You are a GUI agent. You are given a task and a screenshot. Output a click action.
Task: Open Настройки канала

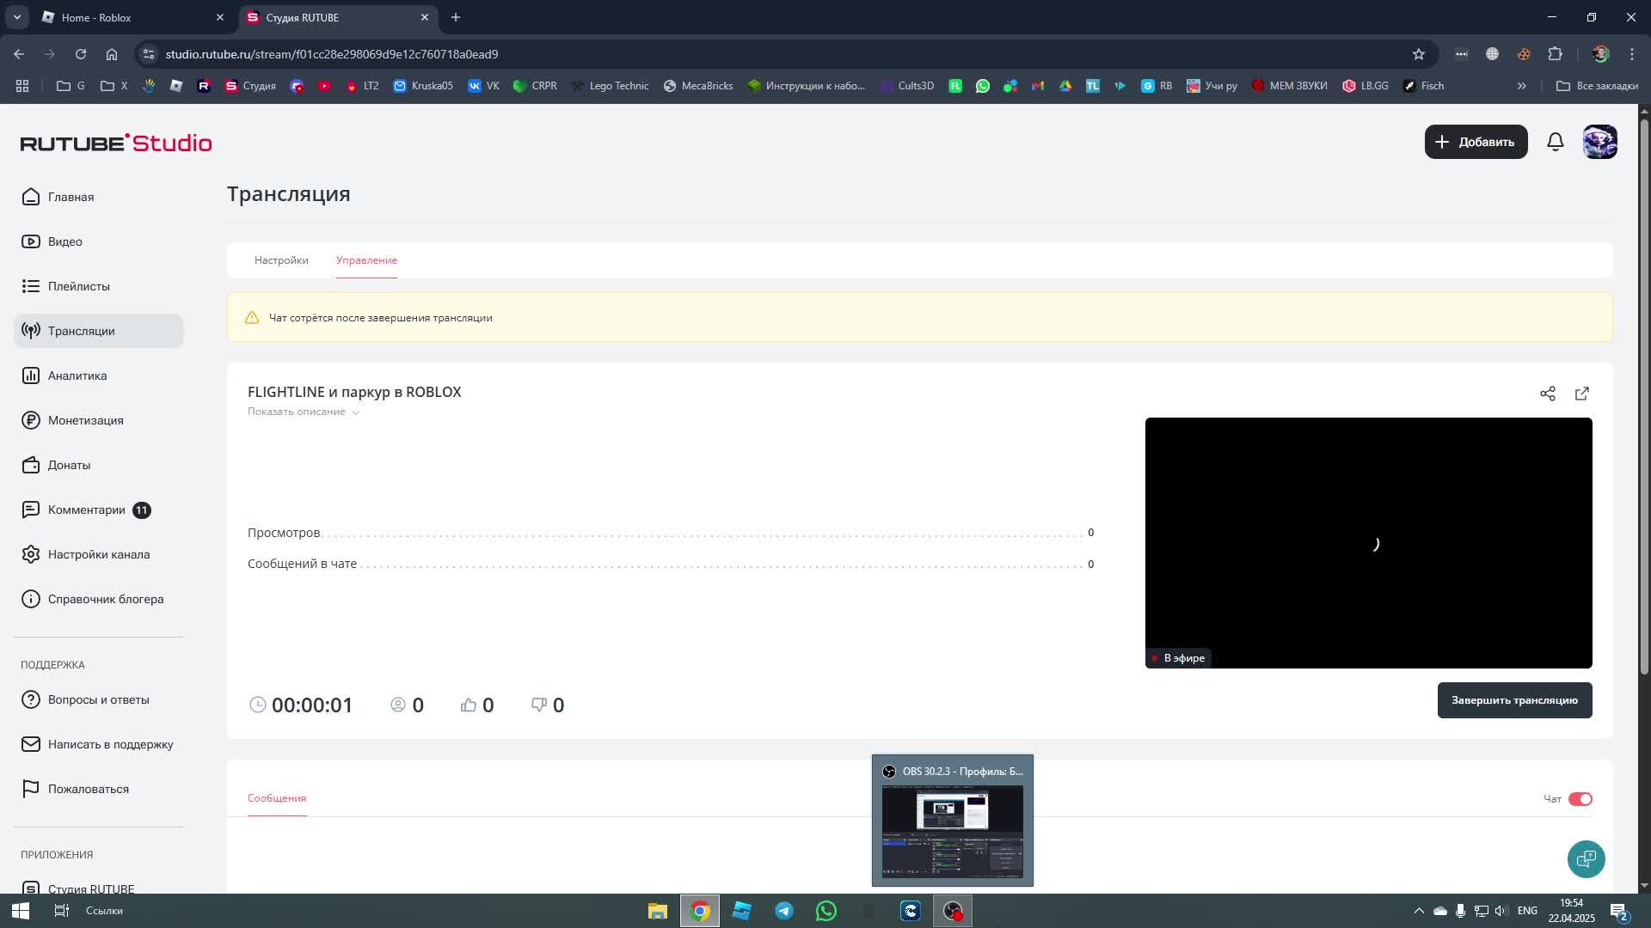[x=98, y=554]
